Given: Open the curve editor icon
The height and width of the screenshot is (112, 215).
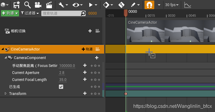Looking at the screenshot, I should pos(188,5).
